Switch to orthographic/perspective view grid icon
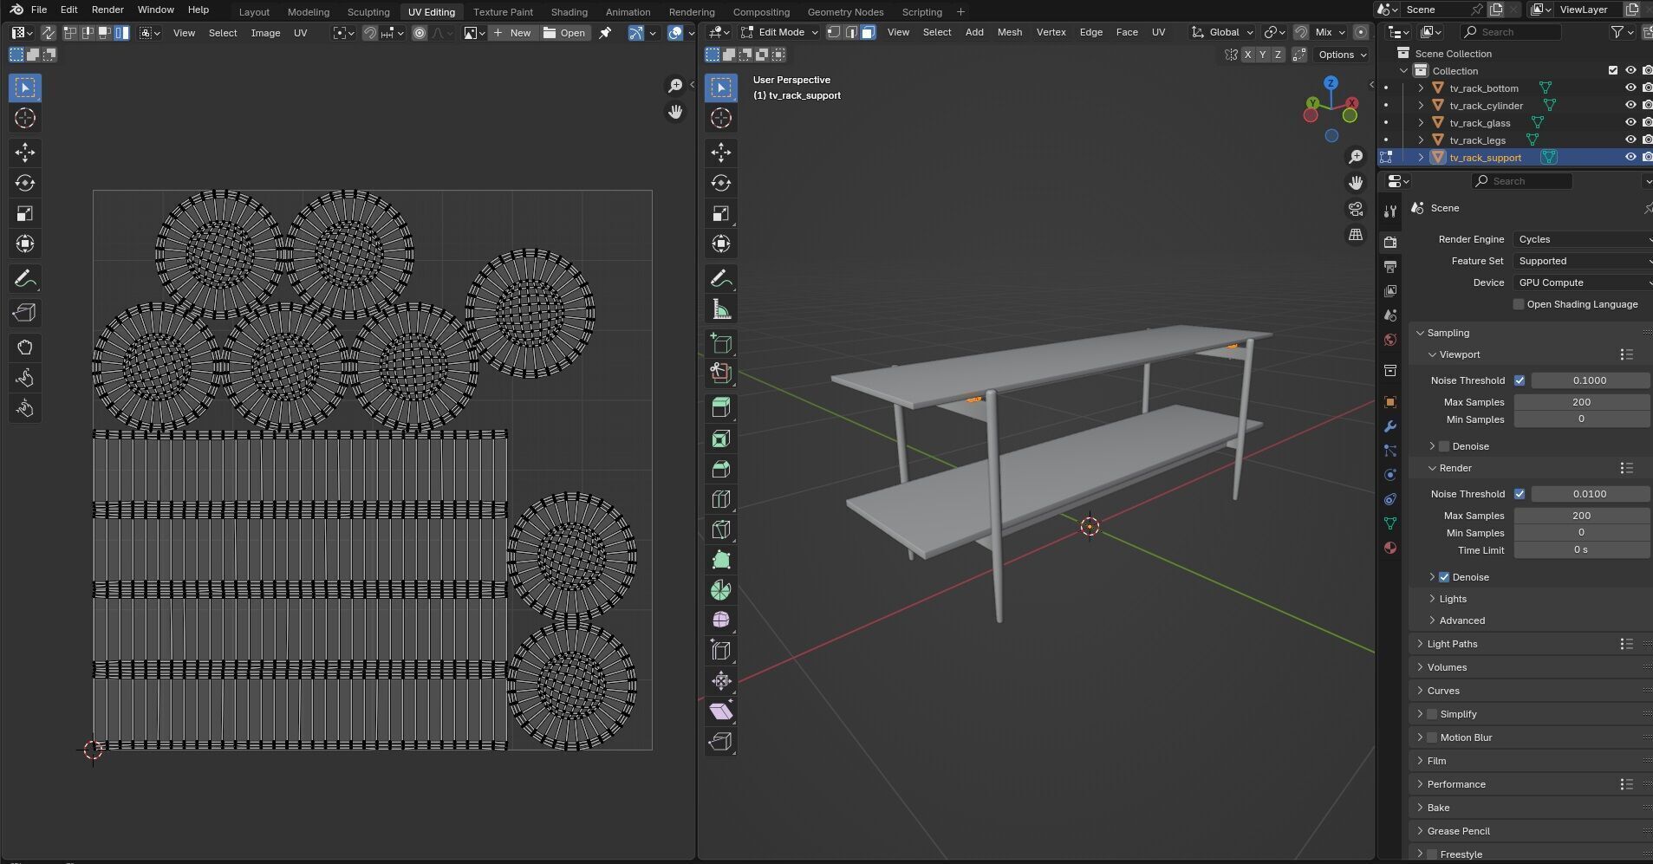 coord(1356,235)
